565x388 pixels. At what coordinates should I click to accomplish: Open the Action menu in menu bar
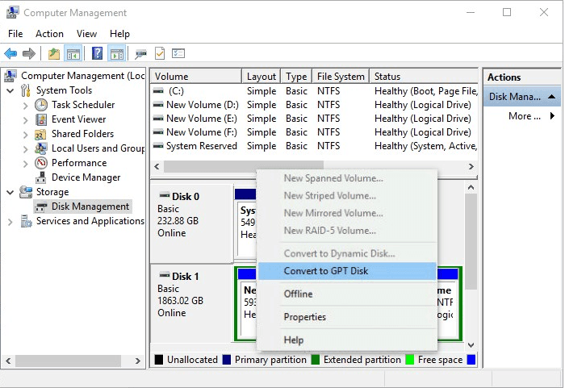click(49, 34)
